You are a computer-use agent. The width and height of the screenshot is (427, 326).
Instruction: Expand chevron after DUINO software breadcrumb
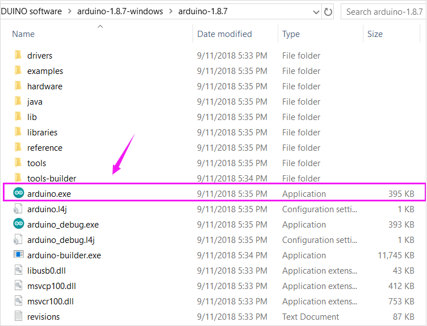point(70,11)
